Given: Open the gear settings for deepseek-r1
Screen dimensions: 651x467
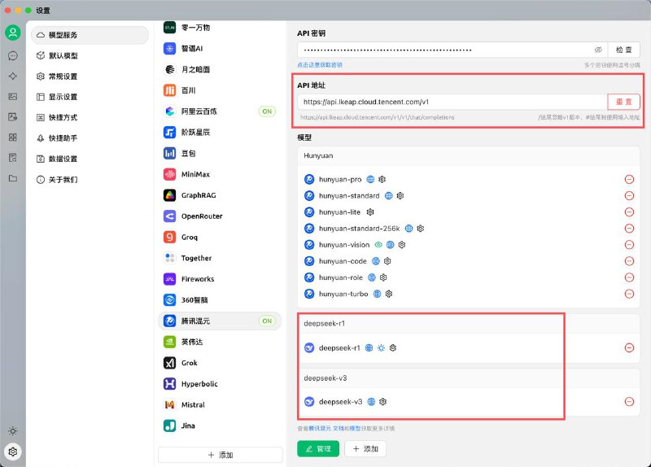Looking at the screenshot, I should coord(393,348).
